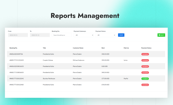The image size is (173, 105).
Task: Click the Title column header
Action: click(x=44, y=48)
